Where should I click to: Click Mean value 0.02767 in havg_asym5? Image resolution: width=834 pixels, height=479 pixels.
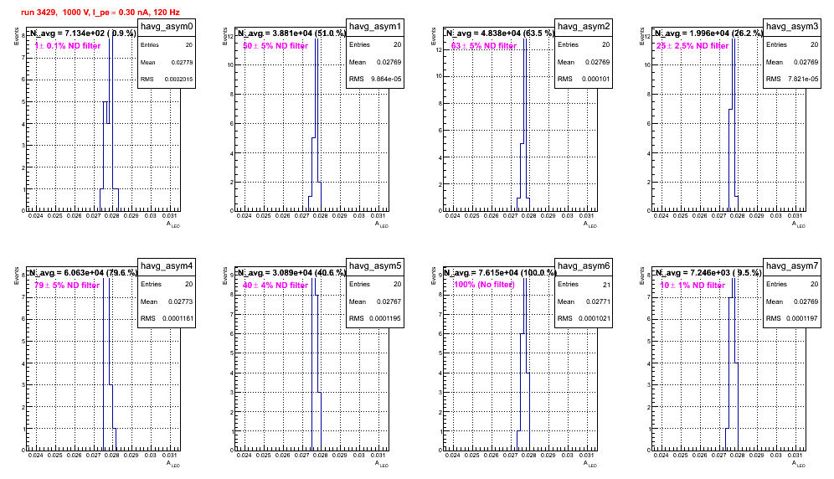point(389,301)
